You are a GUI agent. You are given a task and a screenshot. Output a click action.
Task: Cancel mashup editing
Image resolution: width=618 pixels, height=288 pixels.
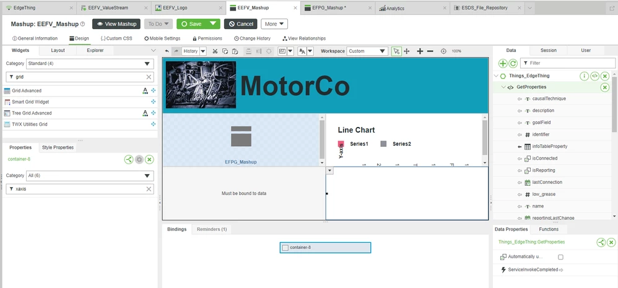click(241, 24)
